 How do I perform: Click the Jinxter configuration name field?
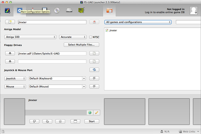tap(52, 22)
